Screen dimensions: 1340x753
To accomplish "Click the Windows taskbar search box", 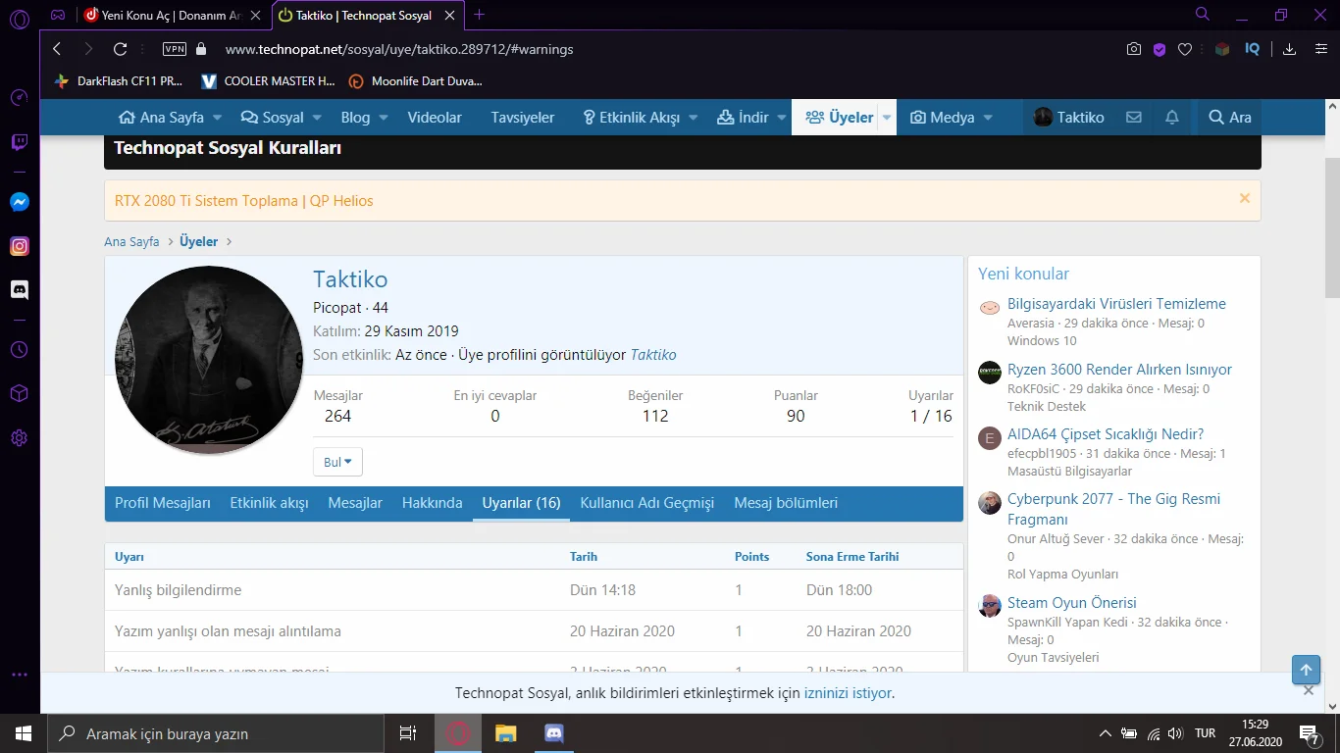I will coord(216,733).
